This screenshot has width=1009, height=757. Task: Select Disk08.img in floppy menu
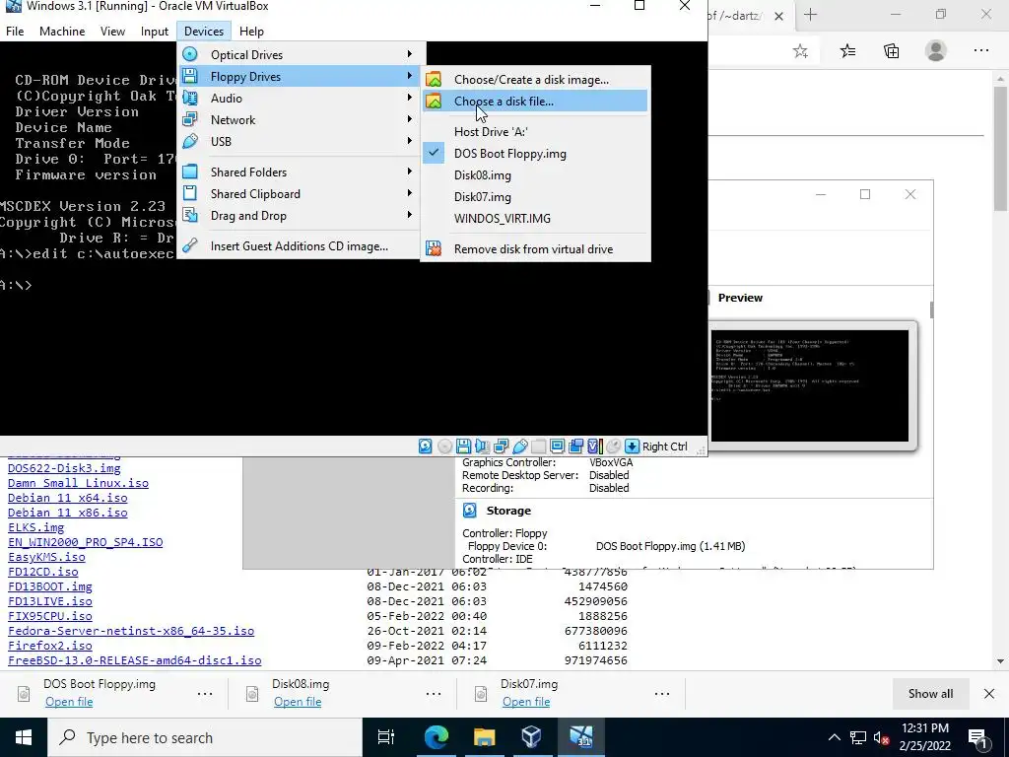coord(535,175)
